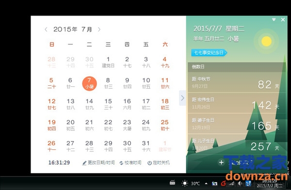
Task: Click the 16:31:29 time in calendar
Action: click(59, 163)
